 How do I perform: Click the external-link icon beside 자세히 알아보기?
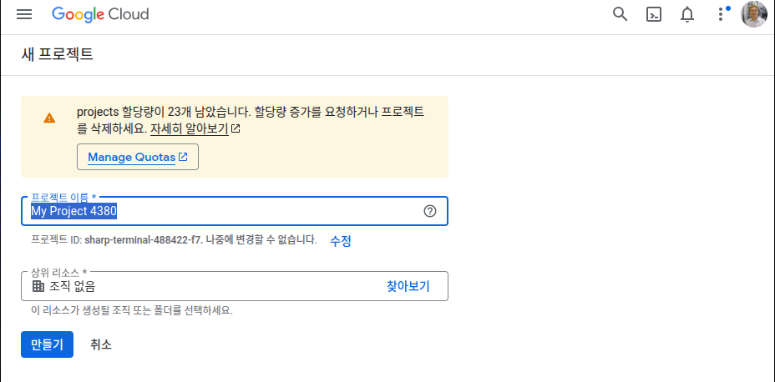pos(236,129)
